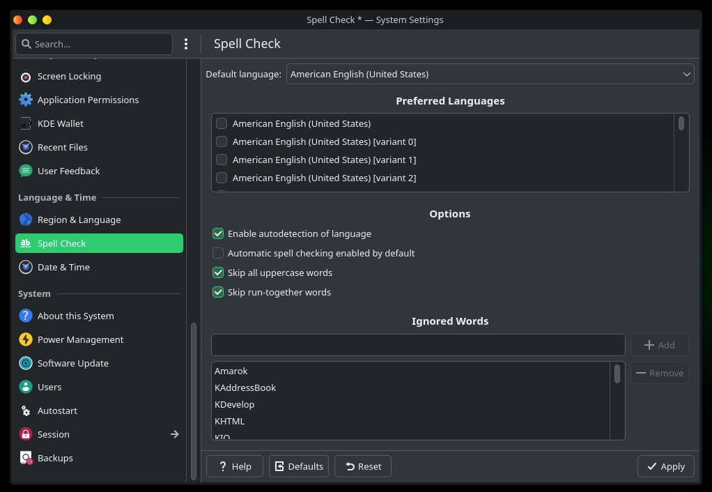Open Date & Time settings page
Viewport: 712px width, 492px height.
(63, 268)
